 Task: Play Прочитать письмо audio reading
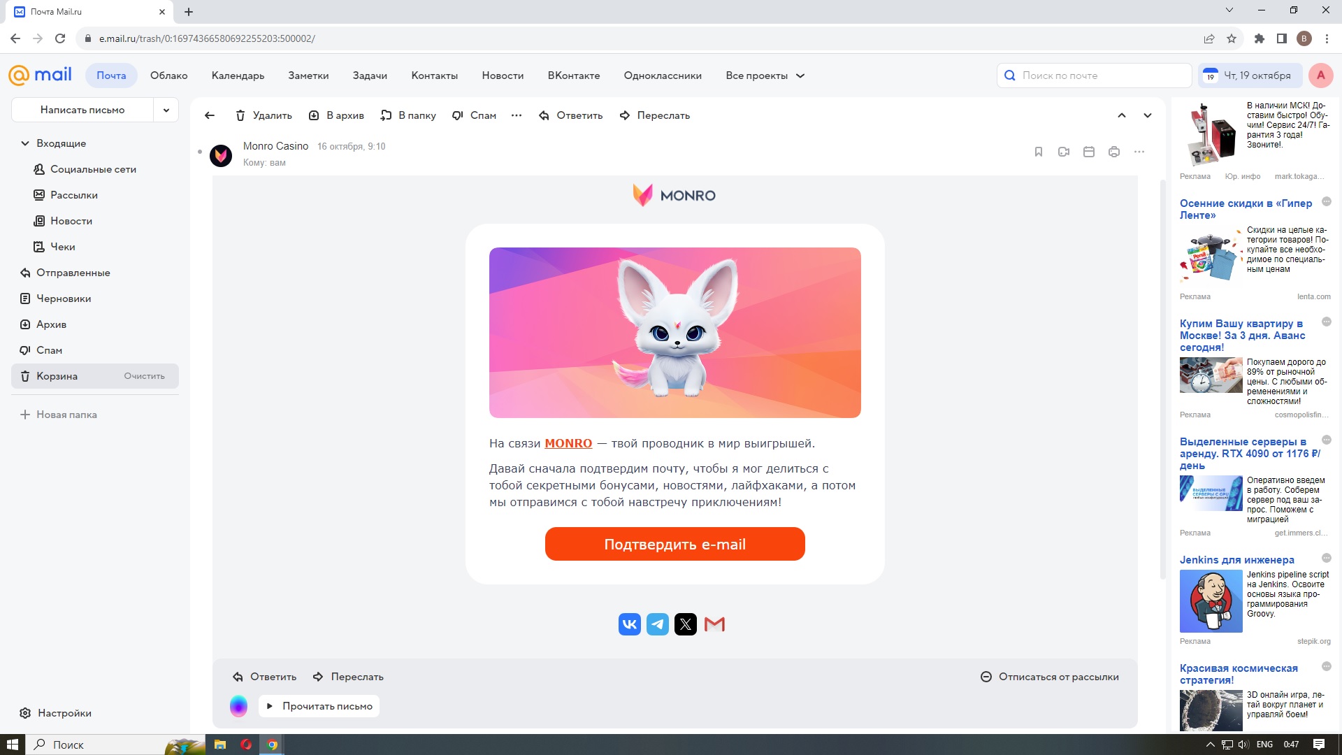(x=319, y=706)
